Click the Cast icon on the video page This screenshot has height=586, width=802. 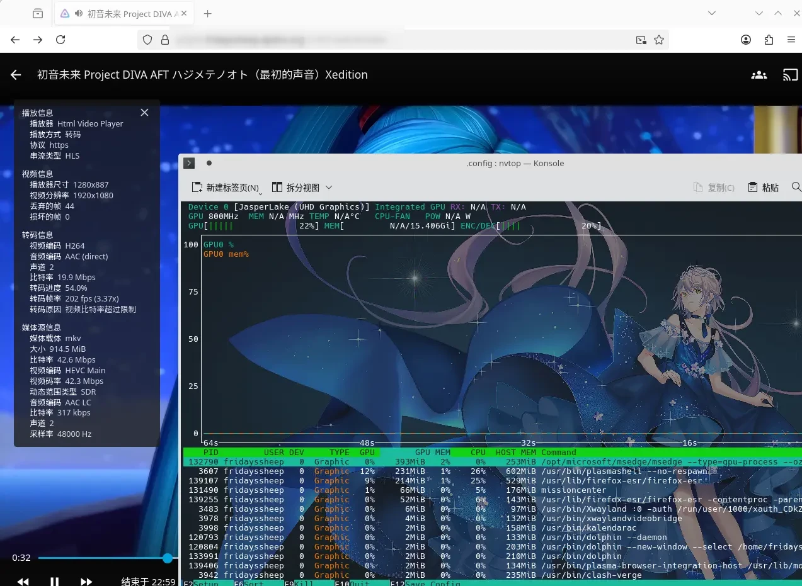(x=789, y=74)
